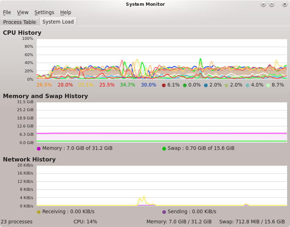
Task: Click the teal 4.0% CPU legend dot
Action: [248, 85]
